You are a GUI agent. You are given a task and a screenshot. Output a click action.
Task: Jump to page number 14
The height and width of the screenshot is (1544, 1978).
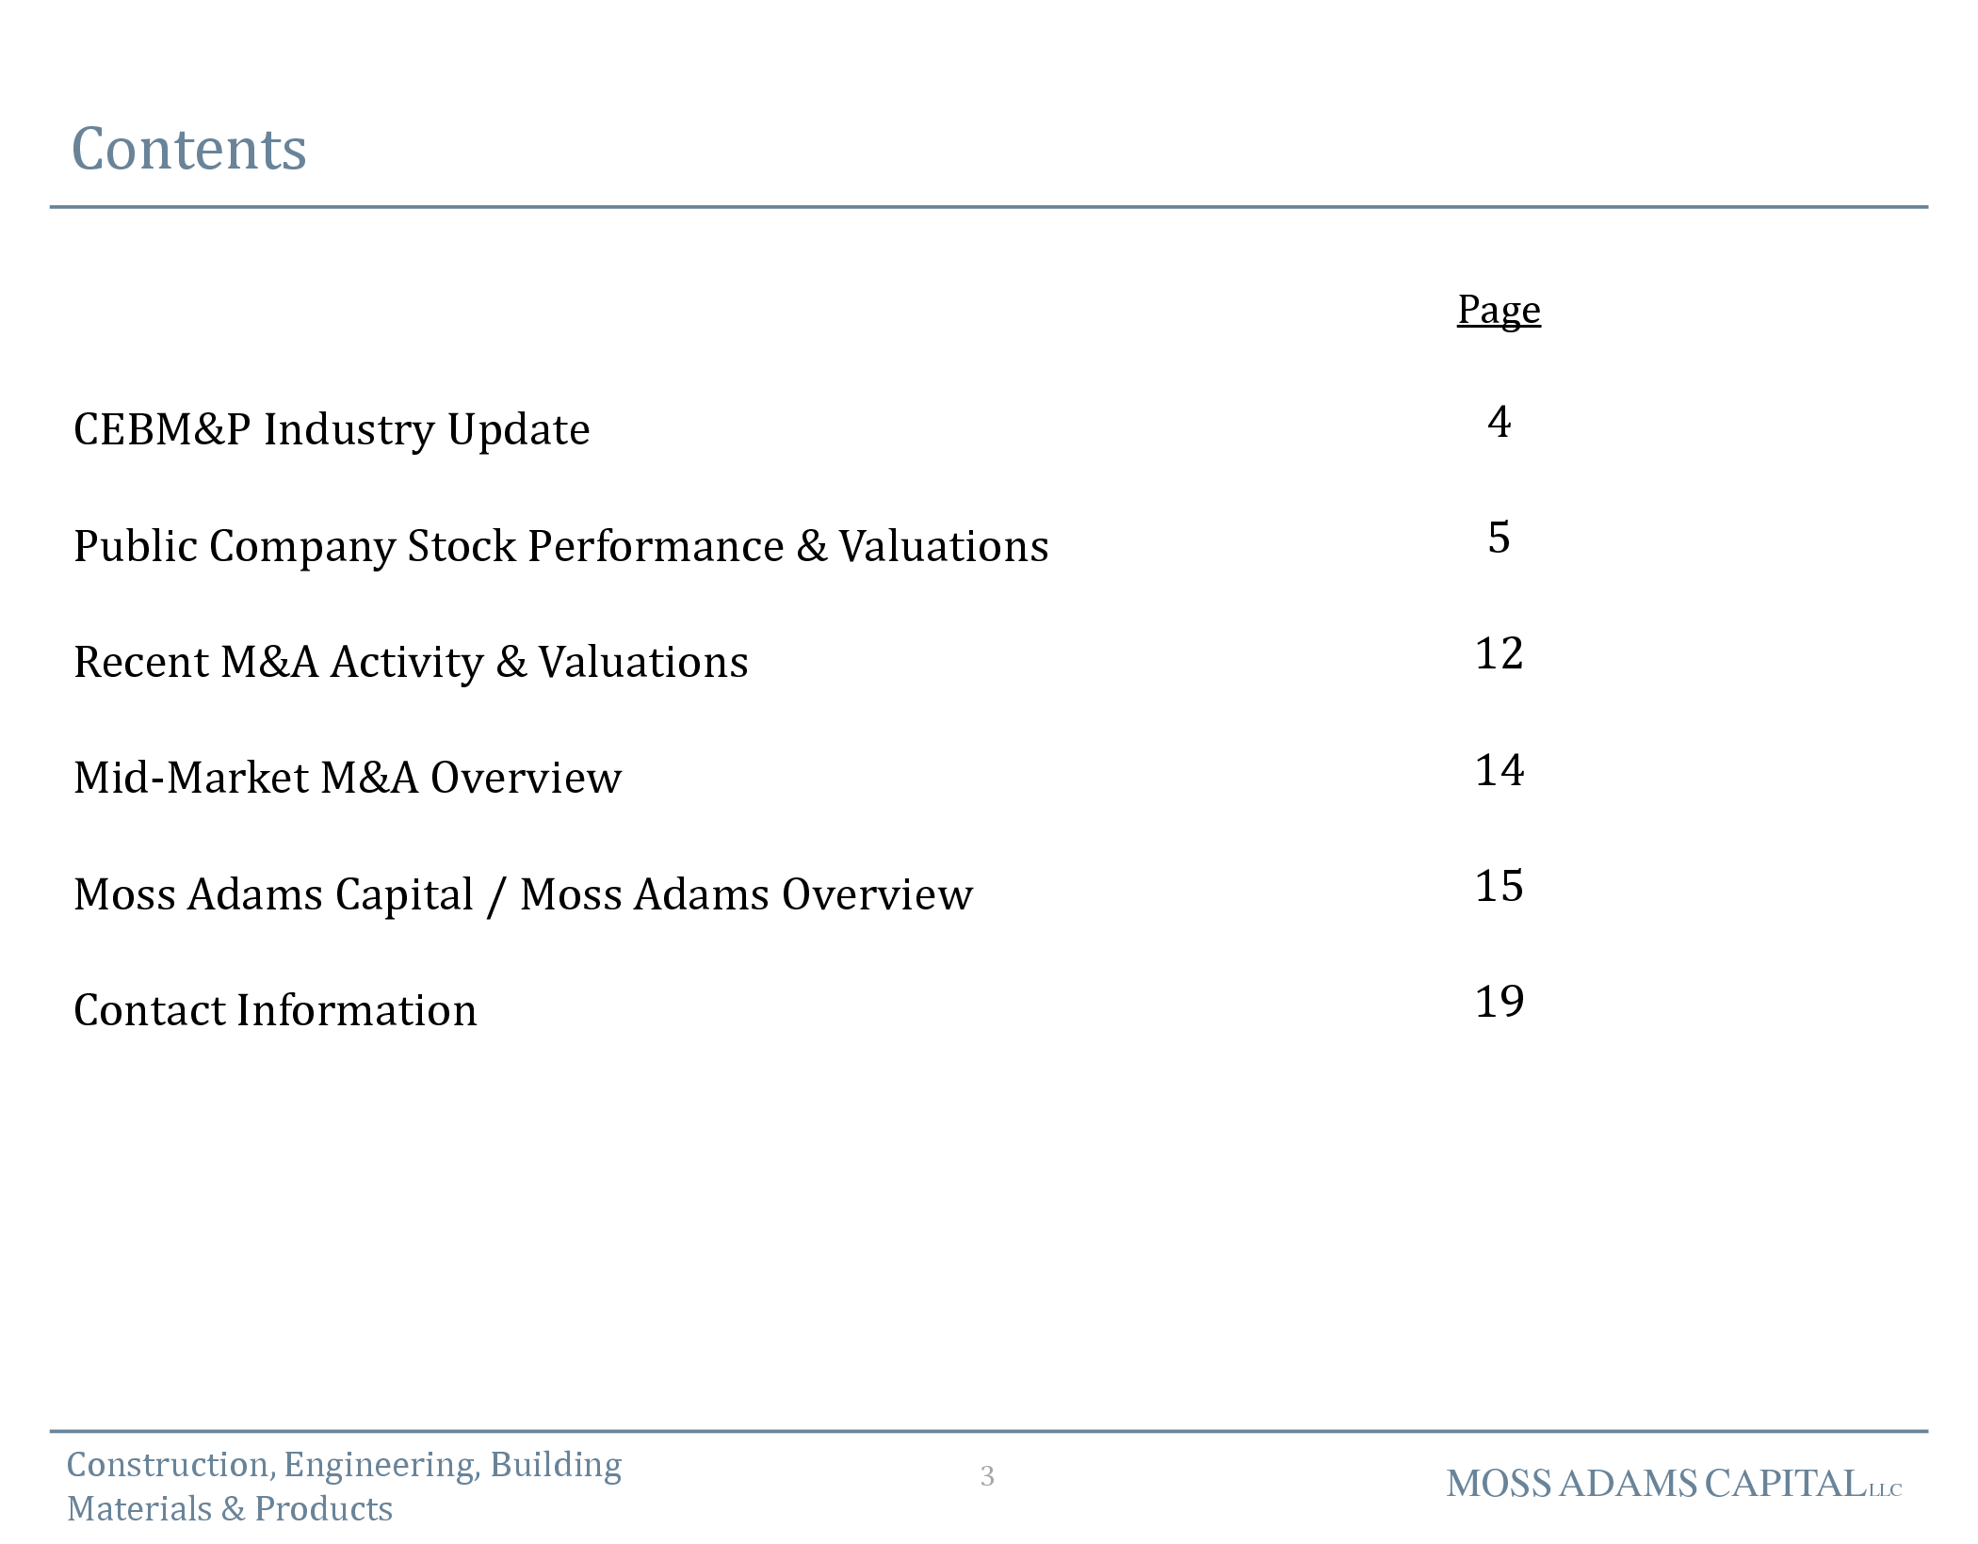click(x=1499, y=770)
